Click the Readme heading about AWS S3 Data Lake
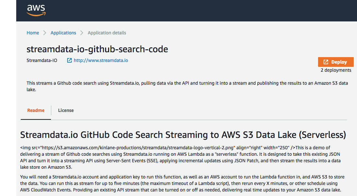The width and height of the screenshot is (357, 196). (183, 135)
